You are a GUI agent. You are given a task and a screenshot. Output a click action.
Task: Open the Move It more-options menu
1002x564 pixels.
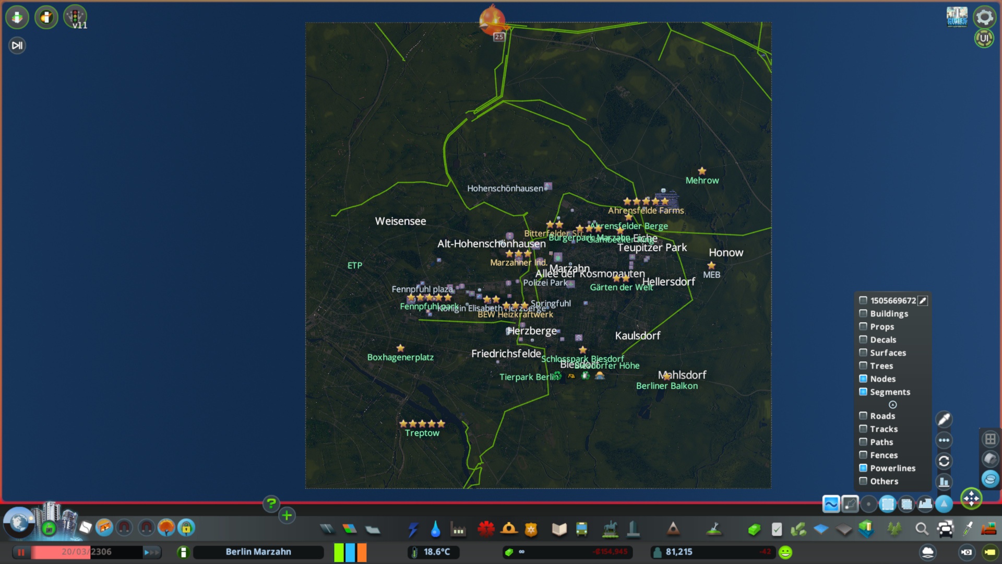[x=945, y=440]
